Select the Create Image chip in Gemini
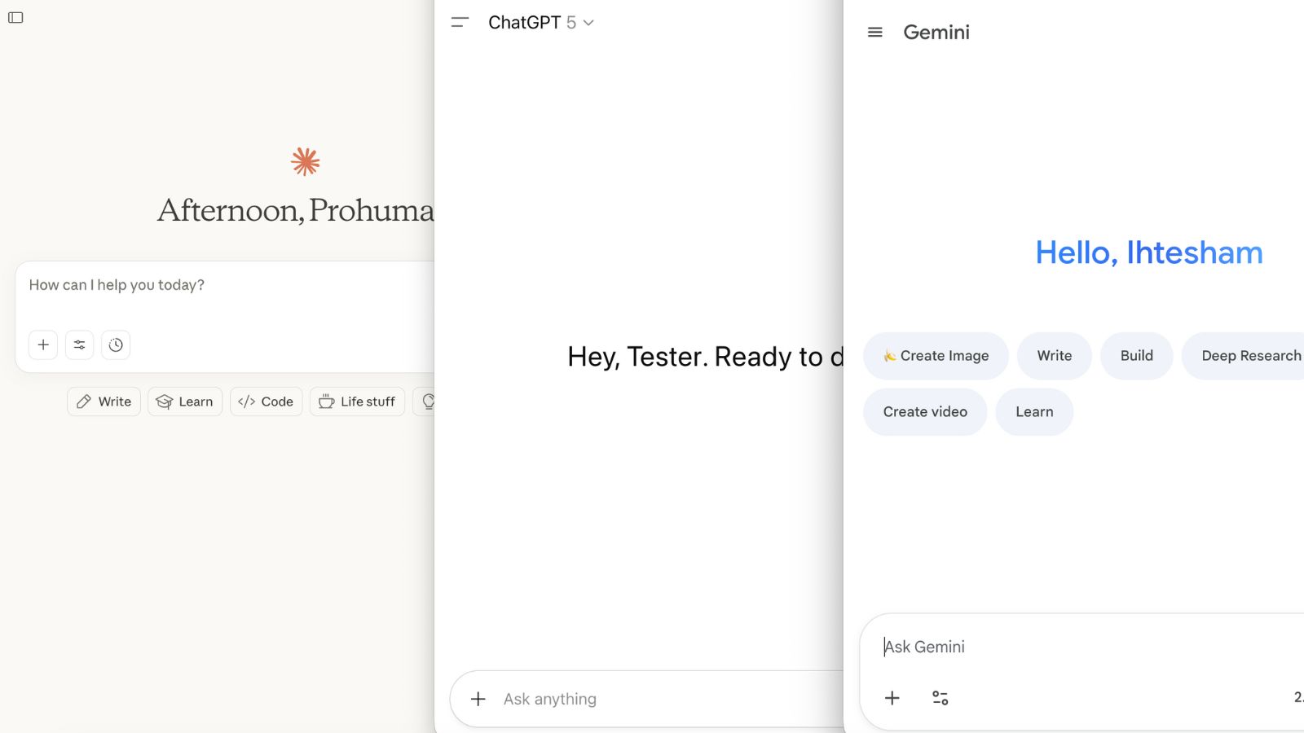 coord(936,356)
